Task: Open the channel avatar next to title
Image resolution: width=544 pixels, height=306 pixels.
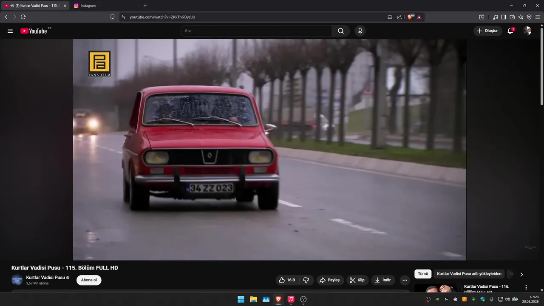Action: point(17,280)
